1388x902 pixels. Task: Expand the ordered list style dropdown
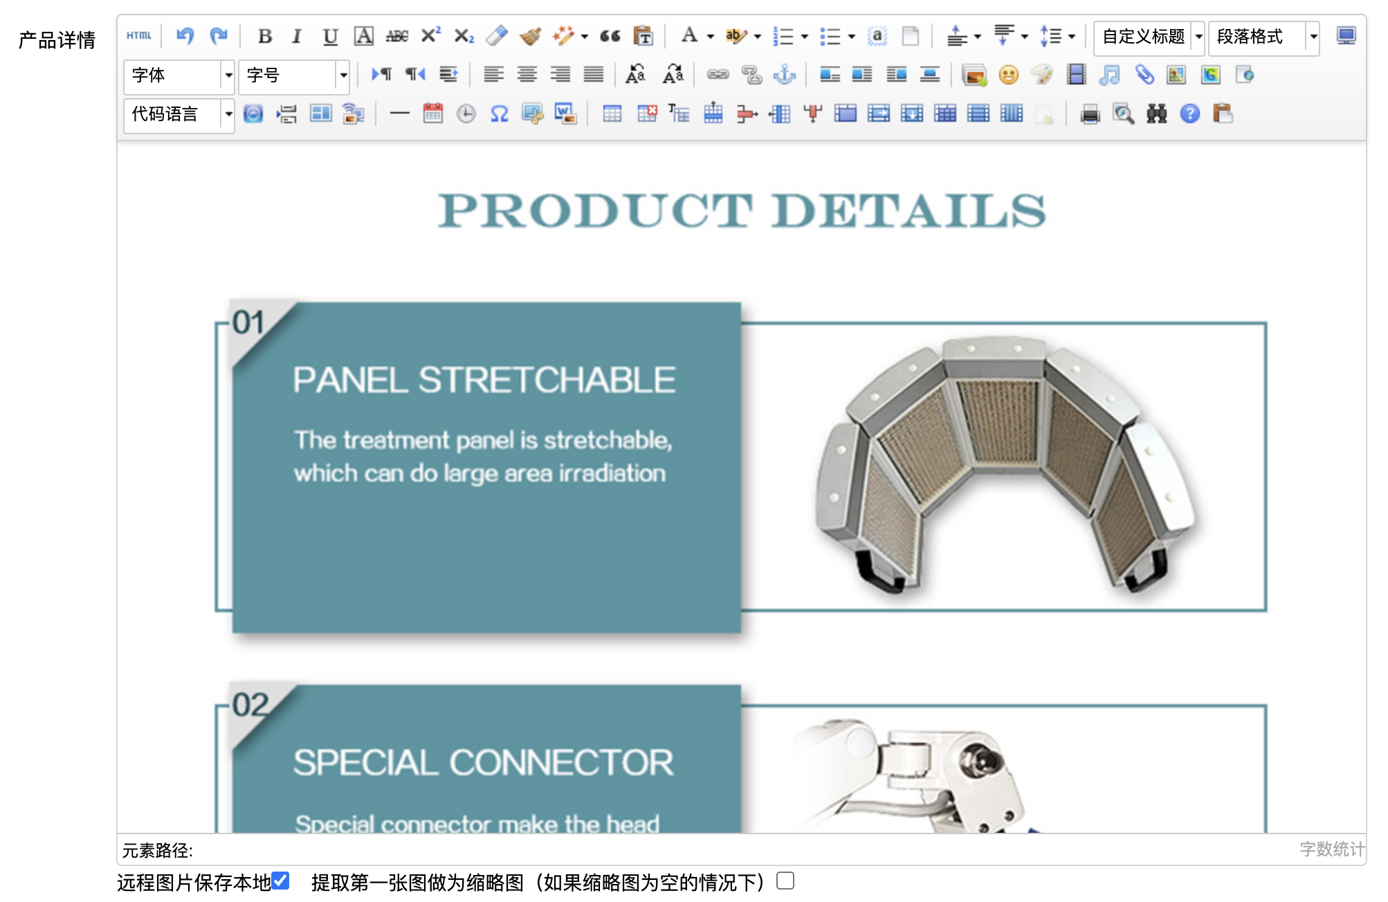click(x=805, y=36)
